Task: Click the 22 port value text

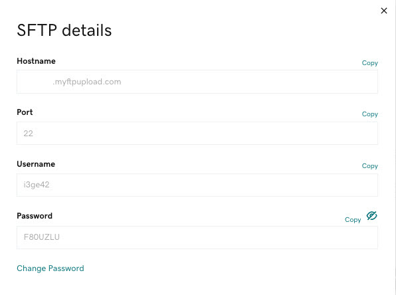Action: point(29,134)
